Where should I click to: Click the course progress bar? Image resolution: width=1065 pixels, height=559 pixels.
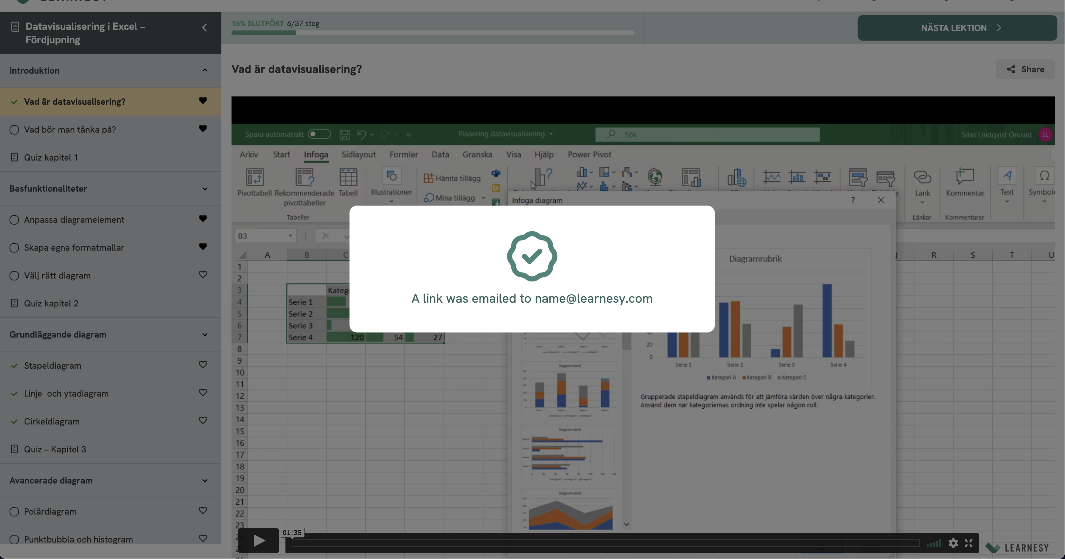433,33
